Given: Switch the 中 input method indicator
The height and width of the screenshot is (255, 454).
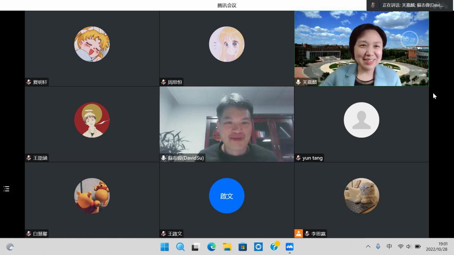Looking at the screenshot, I should coord(389,246).
